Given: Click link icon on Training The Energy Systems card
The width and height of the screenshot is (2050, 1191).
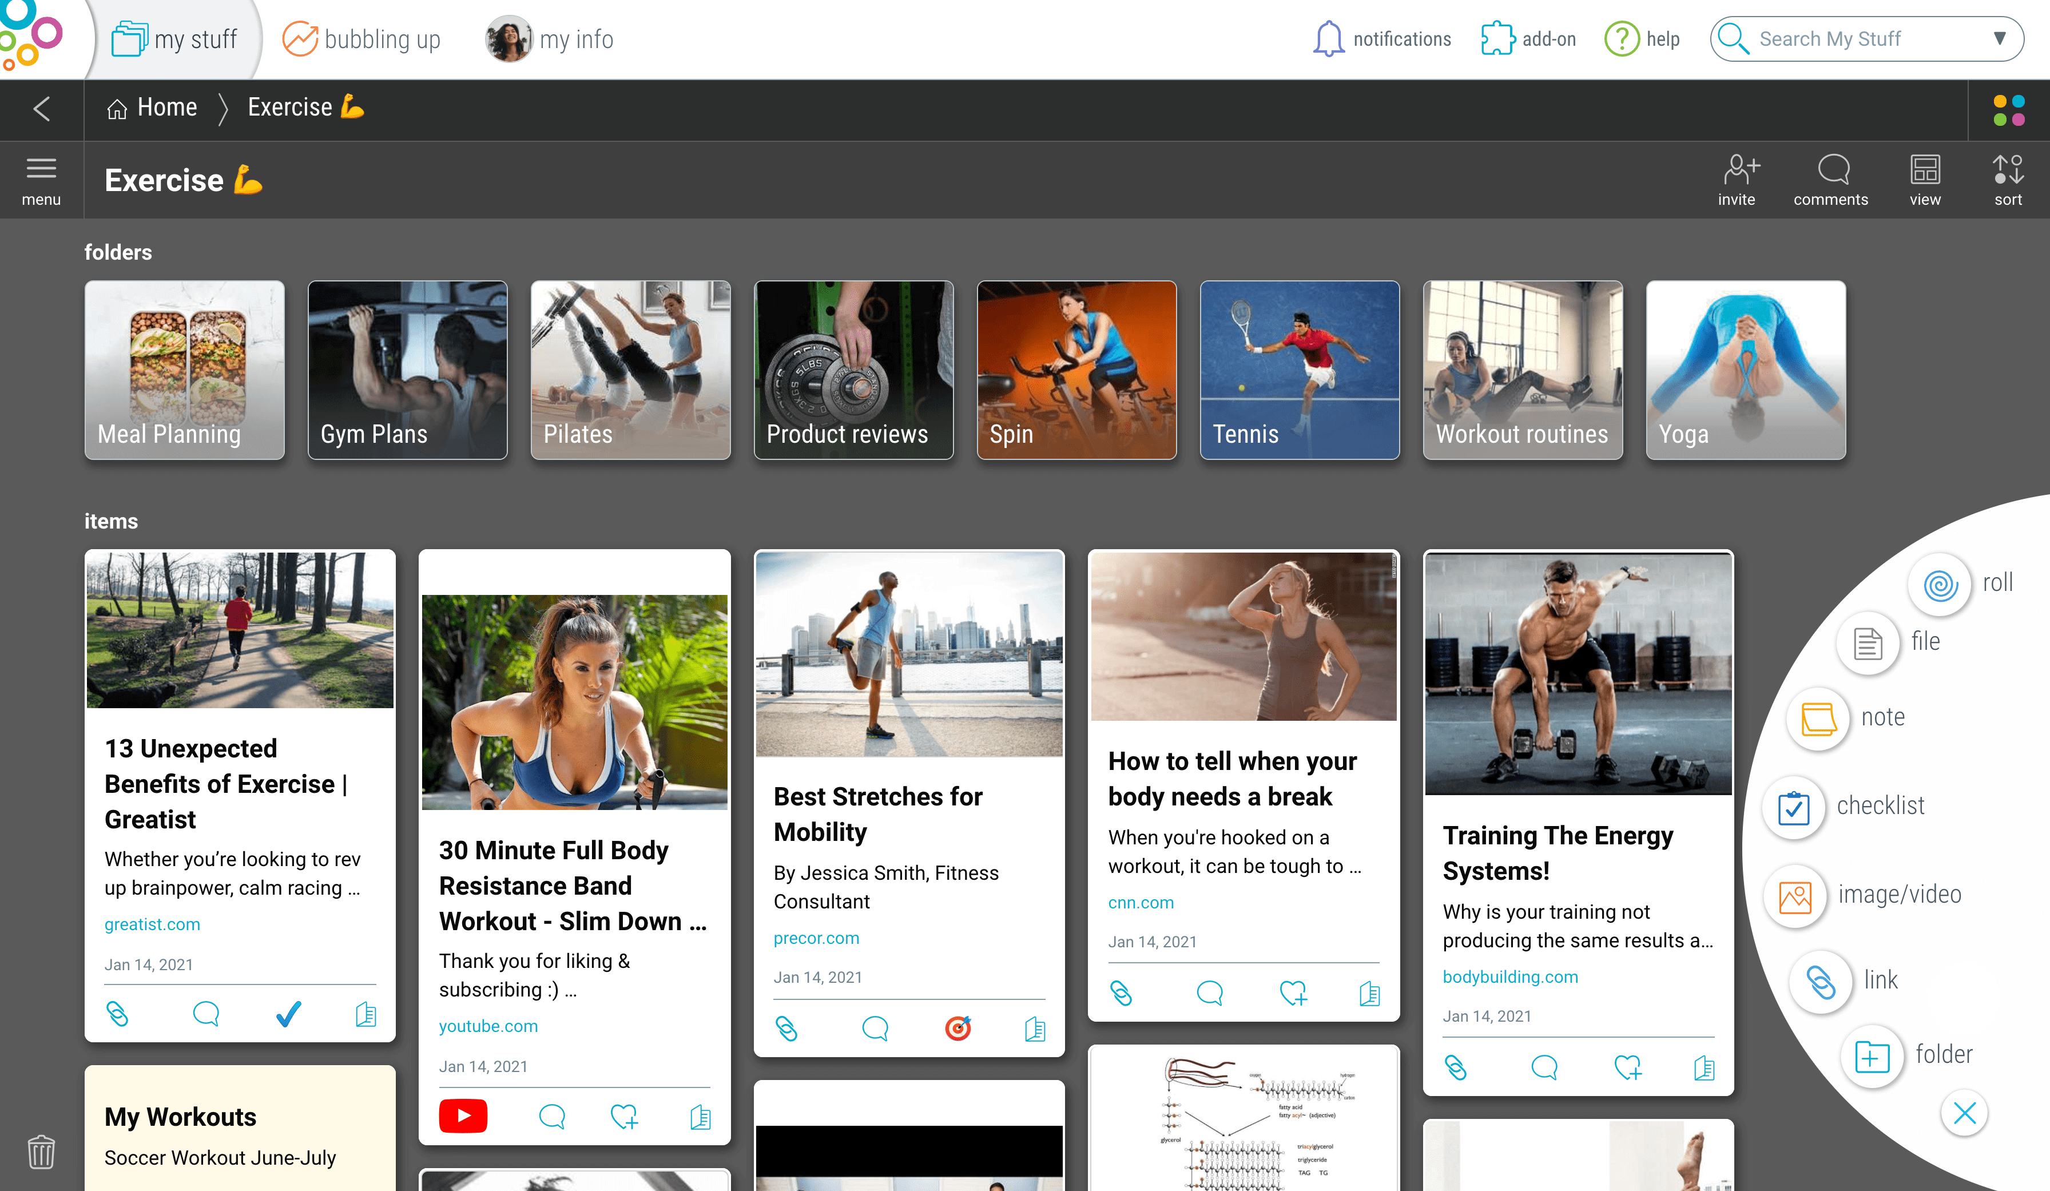Looking at the screenshot, I should [1455, 1067].
